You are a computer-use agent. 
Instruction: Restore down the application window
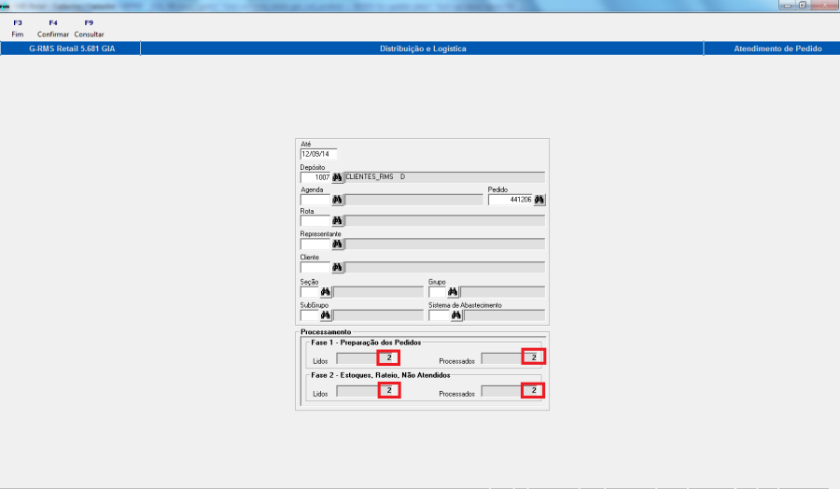(803, 5)
